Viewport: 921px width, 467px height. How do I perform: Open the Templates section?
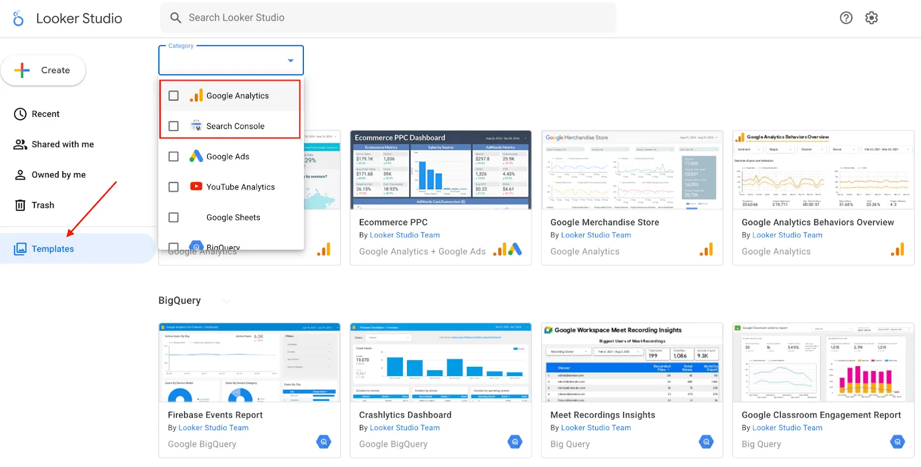(78, 249)
